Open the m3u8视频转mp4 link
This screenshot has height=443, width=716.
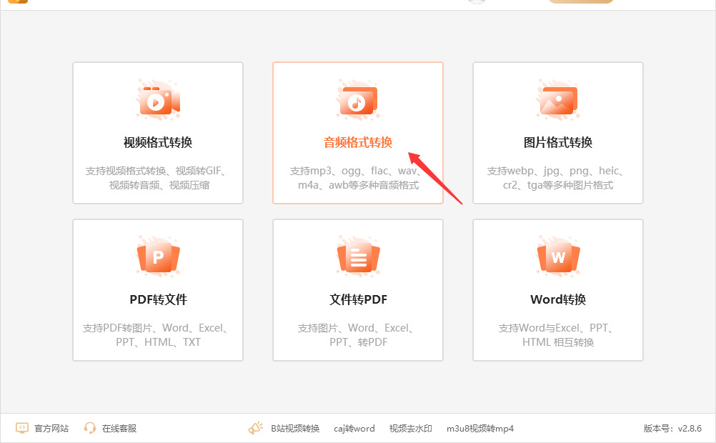(480, 429)
